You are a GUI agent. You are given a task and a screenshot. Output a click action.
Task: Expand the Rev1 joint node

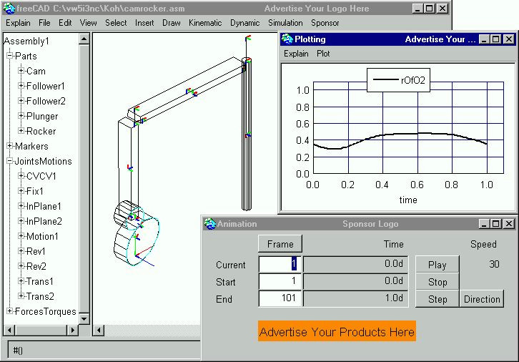point(21,250)
